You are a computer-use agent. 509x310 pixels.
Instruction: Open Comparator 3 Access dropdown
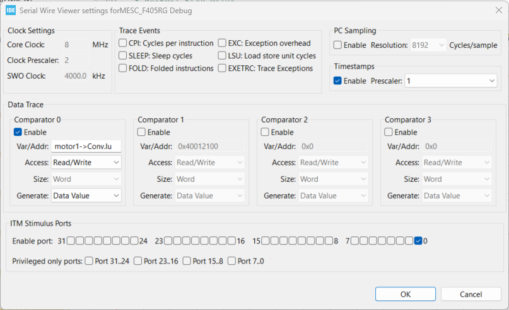pos(457,162)
